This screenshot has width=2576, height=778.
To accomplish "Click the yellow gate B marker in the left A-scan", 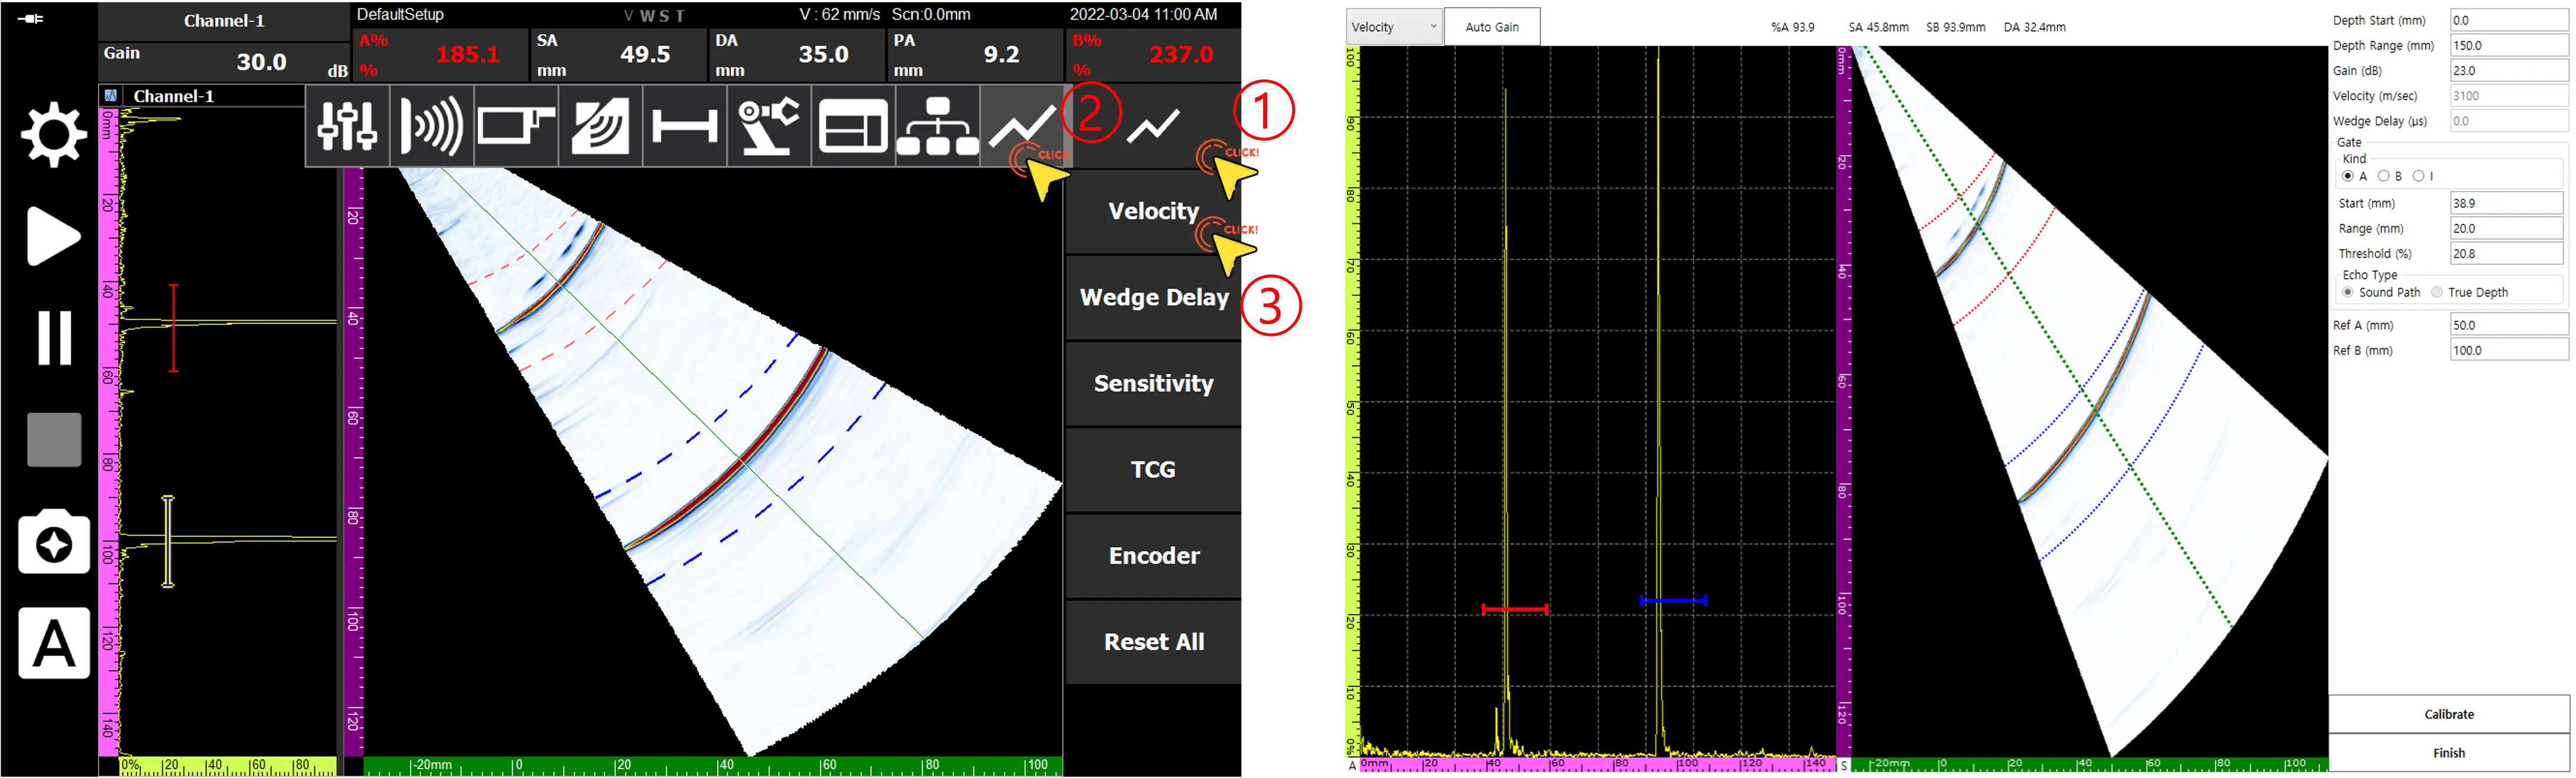I will click(x=168, y=540).
